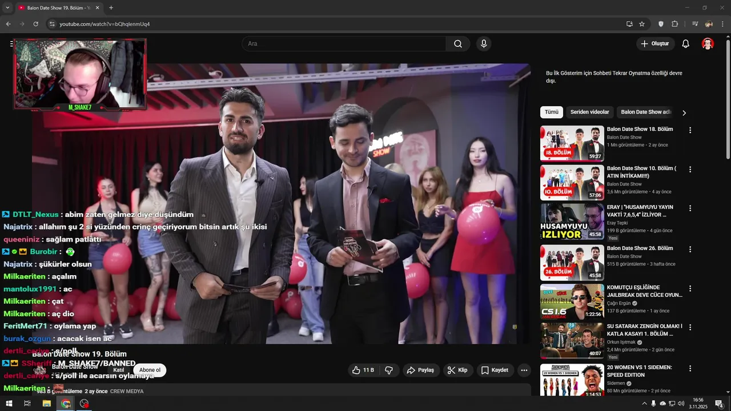Show hidden system tray icons
This screenshot has width=731, height=411.
coord(644,404)
